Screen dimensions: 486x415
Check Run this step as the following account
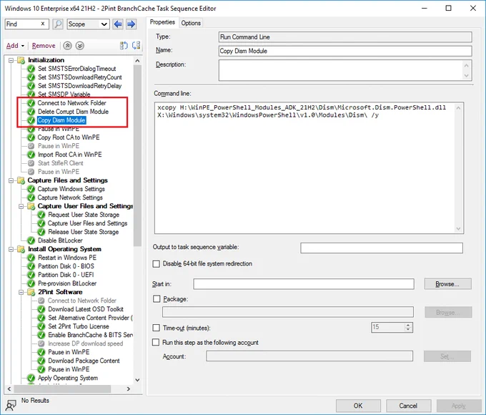[x=156, y=342]
